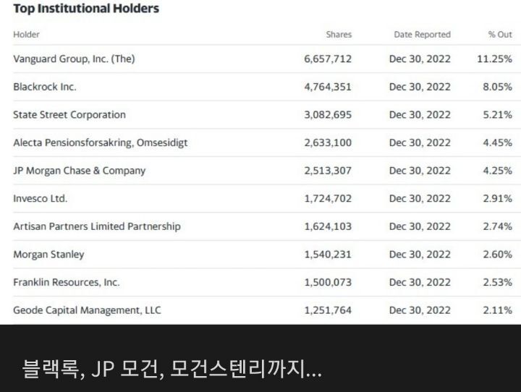
Task: Click the Korean subtitle caption text
Action: tap(171, 369)
